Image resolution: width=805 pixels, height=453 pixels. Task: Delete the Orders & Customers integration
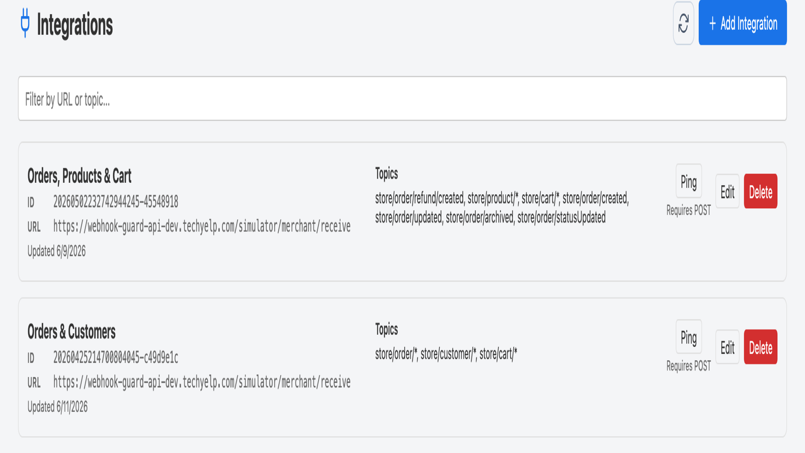[760, 347]
